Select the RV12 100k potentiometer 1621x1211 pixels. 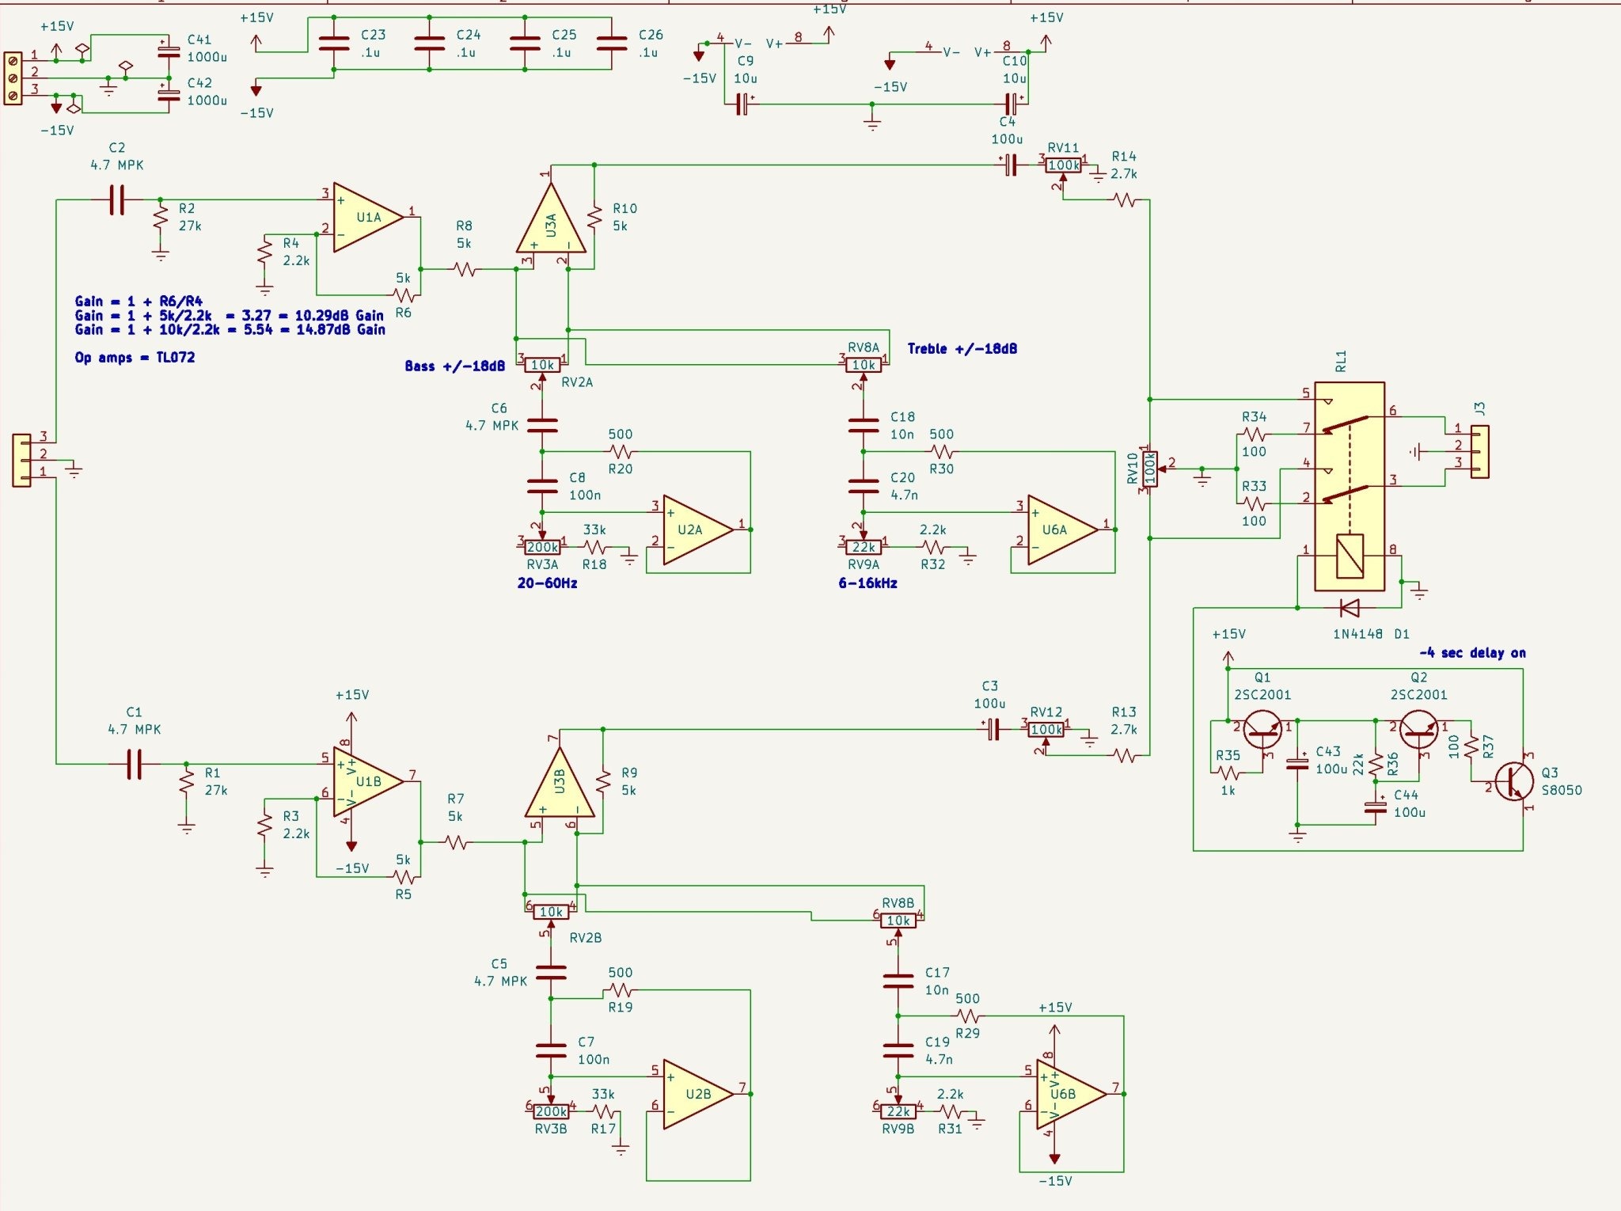tap(1046, 729)
